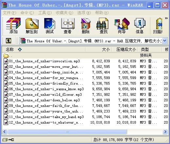The width and height of the screenshot is (170, 144).
Task: Maximize the WinRAR window
Action: [157, 5]
